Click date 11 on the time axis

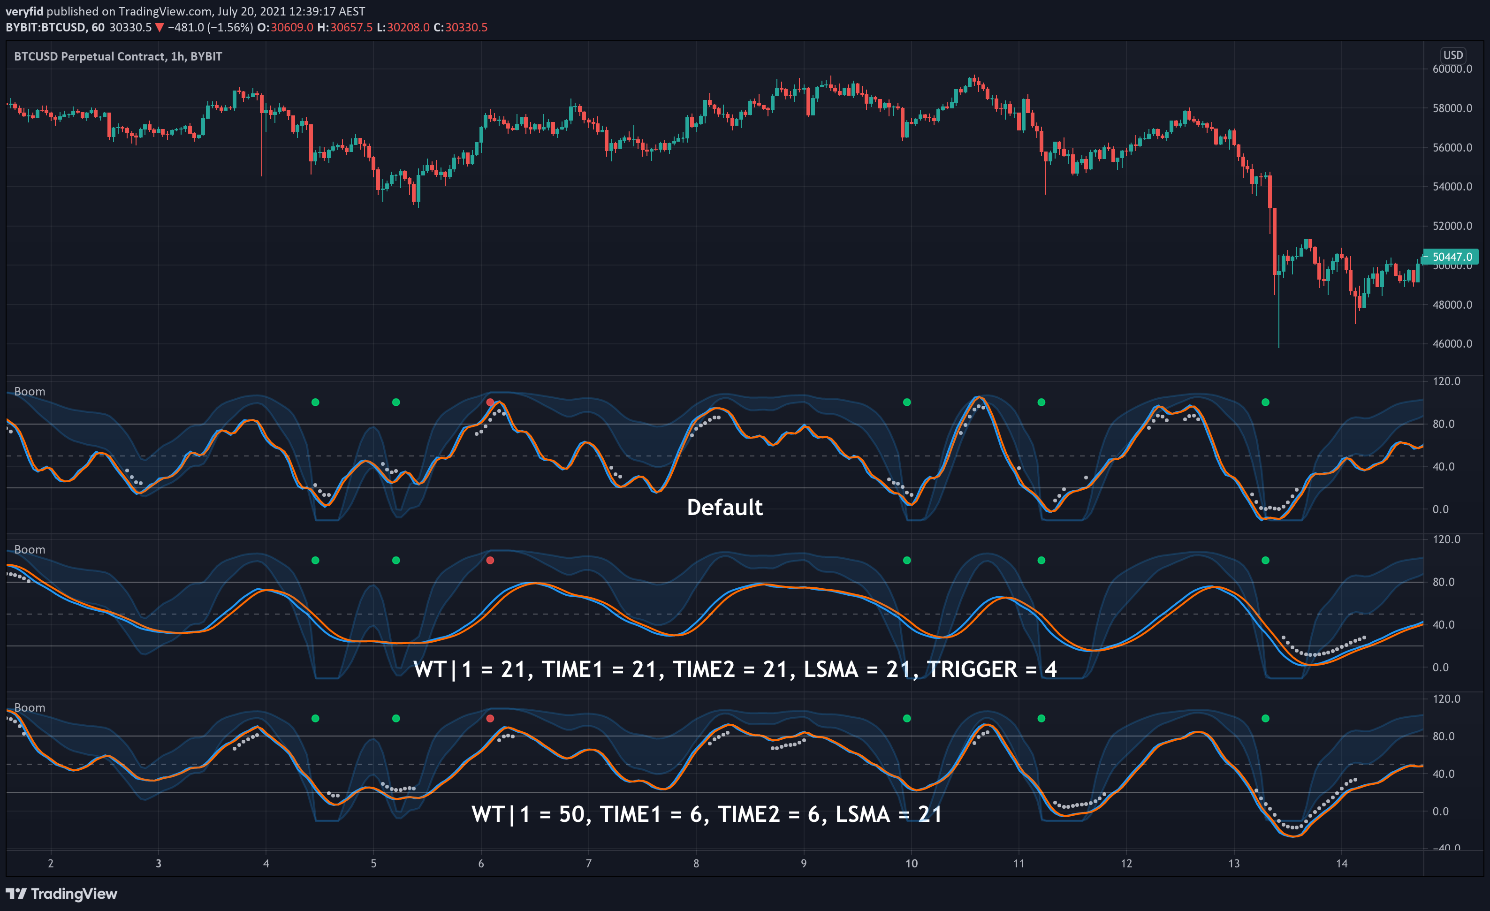(x=1019, y=863)
